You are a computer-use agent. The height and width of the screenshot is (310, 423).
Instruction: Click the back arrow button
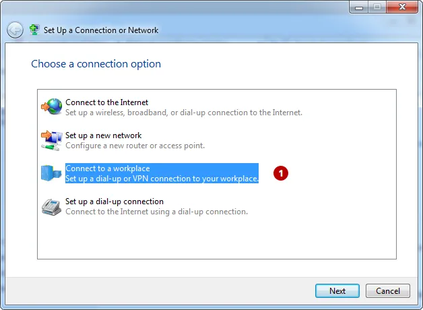pyautogui.click(x=15, y=30)
